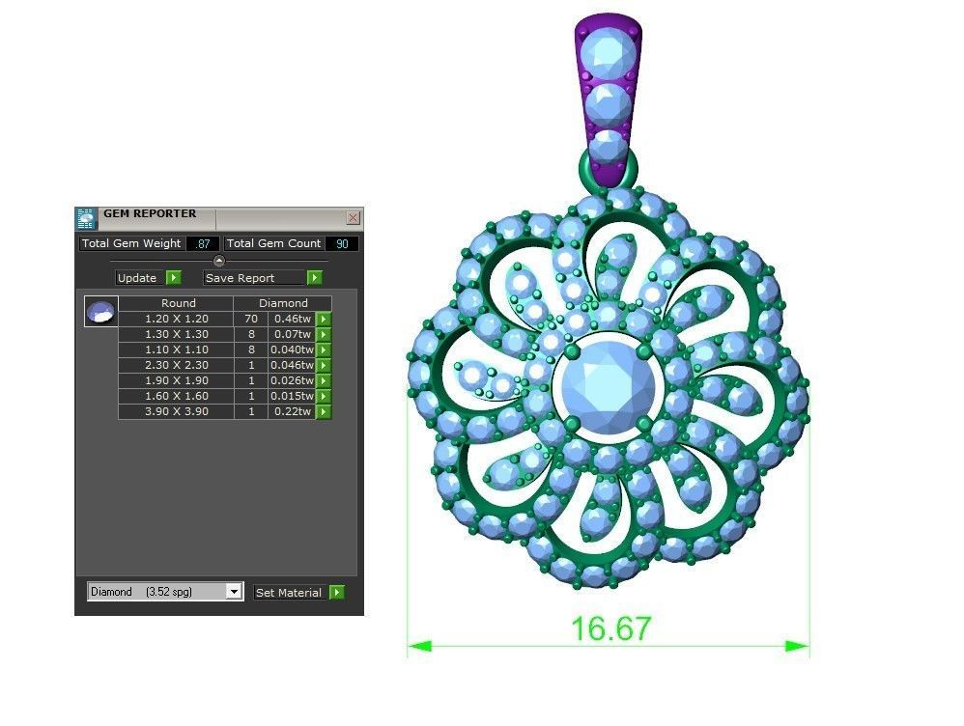Screen dimensions: 964x726
Task: Select the top gem on the purple bail
Action: [608, 52]
